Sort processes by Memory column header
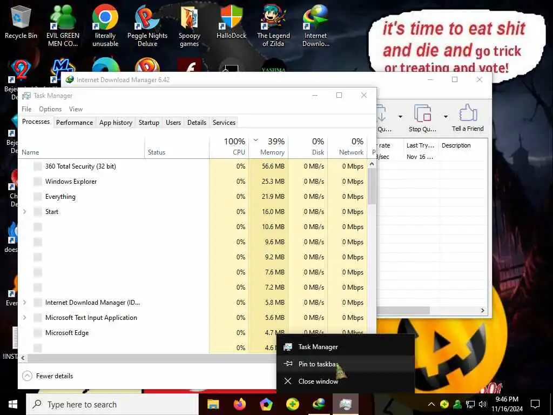Image resolution: width=553 pixels, height=415 pixels. point(269,147)
